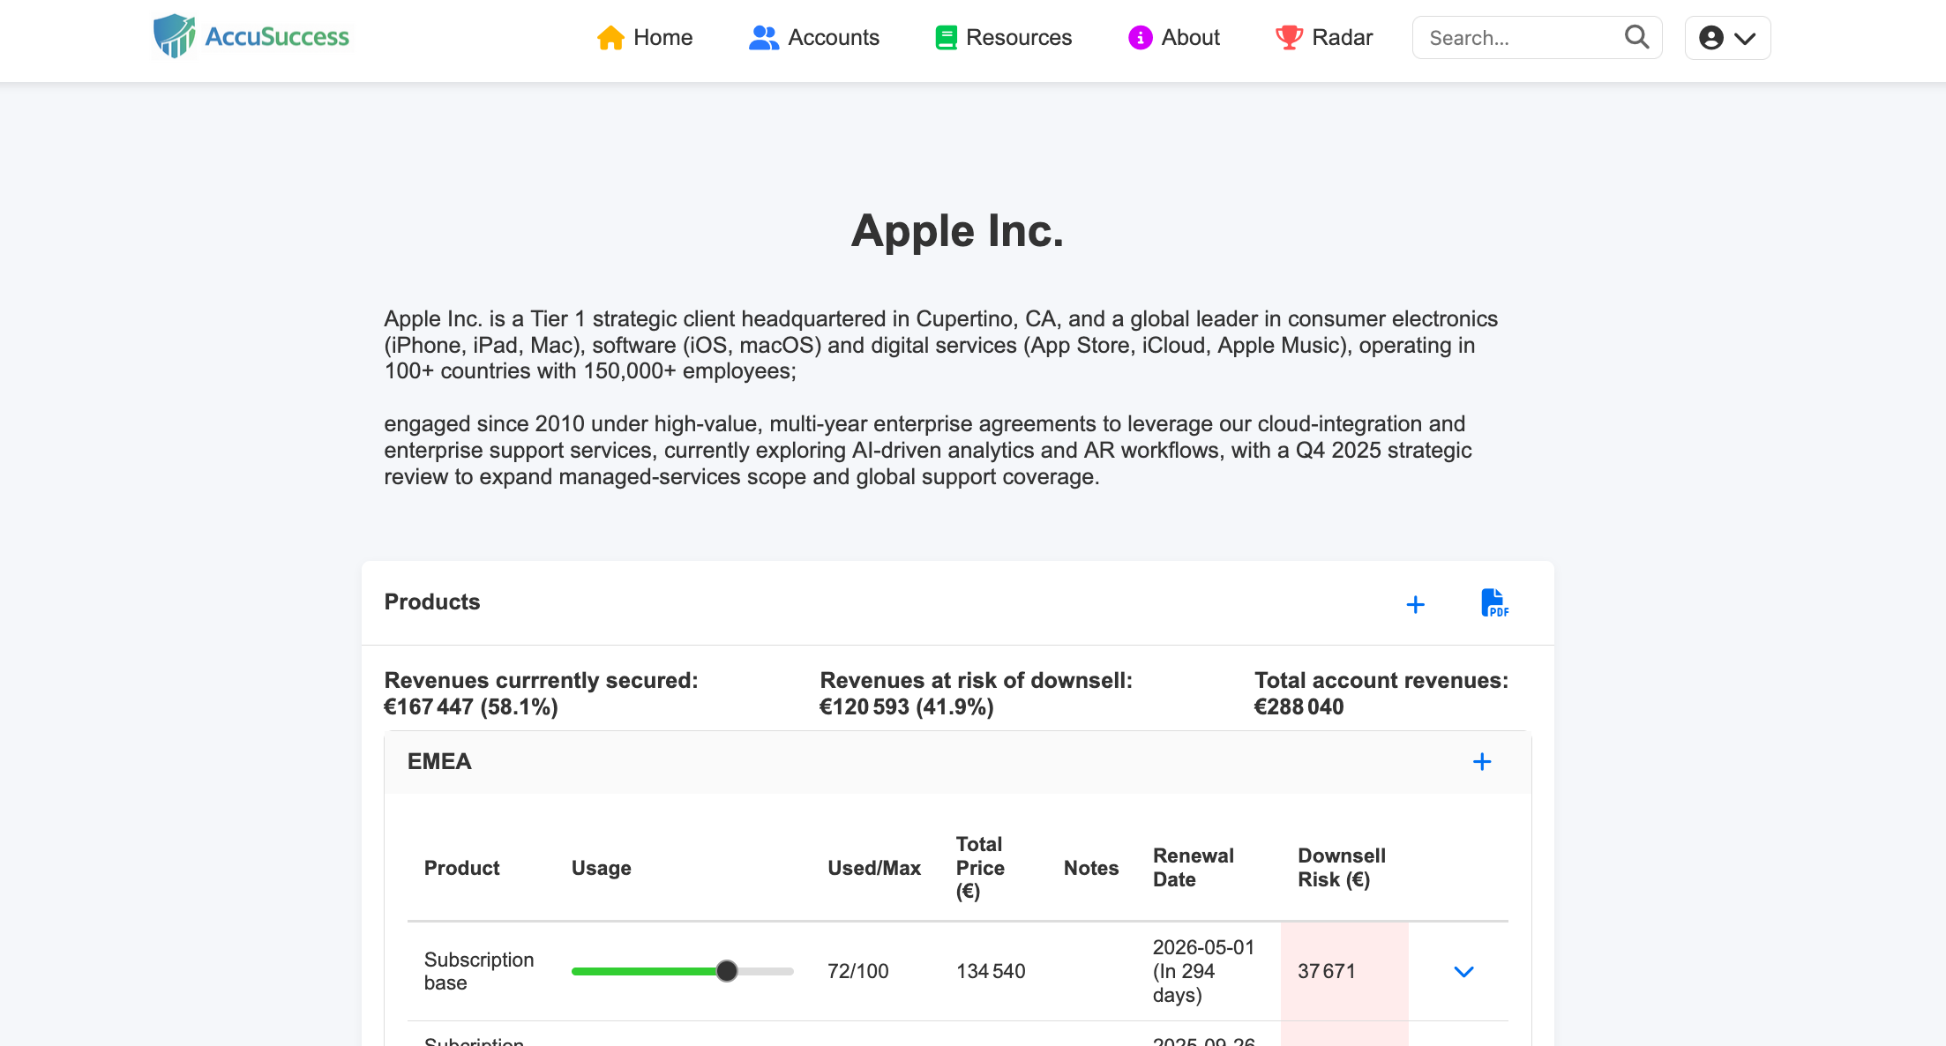This screenshot has width=1946, height=1046.
Task: Click the Used/Max column header
Action: (x=874, y=868)
